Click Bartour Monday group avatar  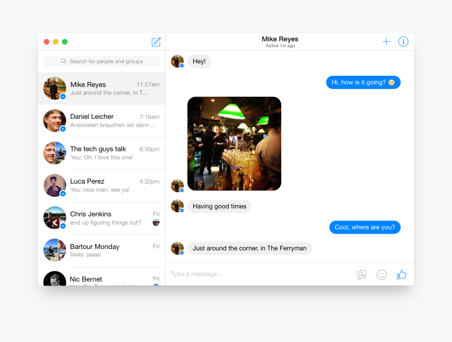tap(55, 250)
